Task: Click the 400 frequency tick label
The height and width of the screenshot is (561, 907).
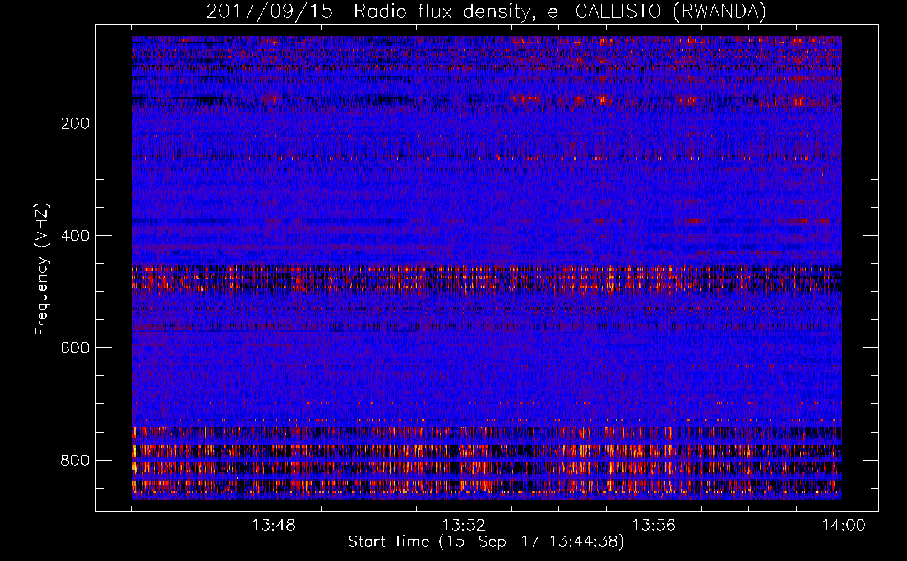Action: pyautogui.click(x=75, y=236)
